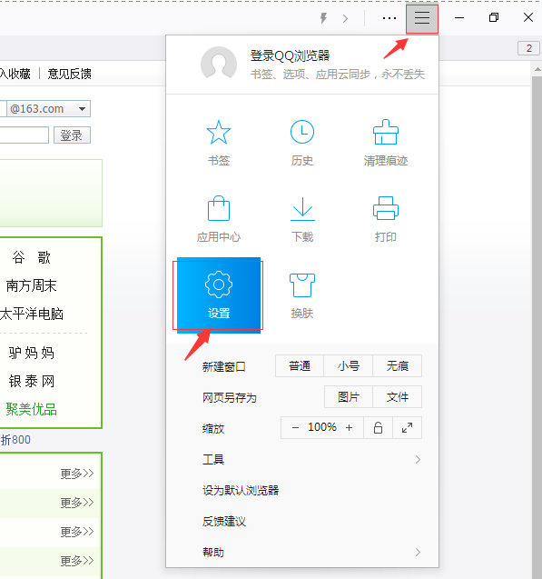Open 银泰网 site link
This screenshot has width=542, height=579.
(32, 381)
